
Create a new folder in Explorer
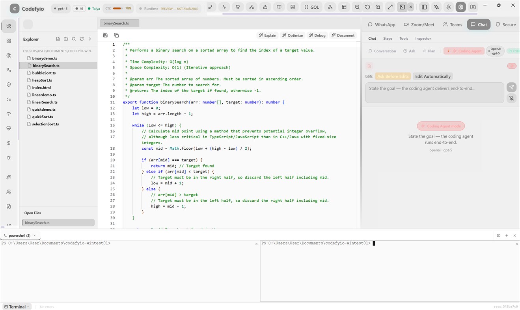(66, 39)
